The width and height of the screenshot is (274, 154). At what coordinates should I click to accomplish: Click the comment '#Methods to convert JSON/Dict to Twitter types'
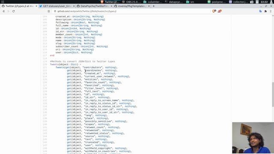click(x=83, y=62)
